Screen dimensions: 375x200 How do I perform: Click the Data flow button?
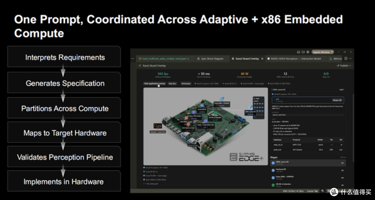[x=172, y=84]
